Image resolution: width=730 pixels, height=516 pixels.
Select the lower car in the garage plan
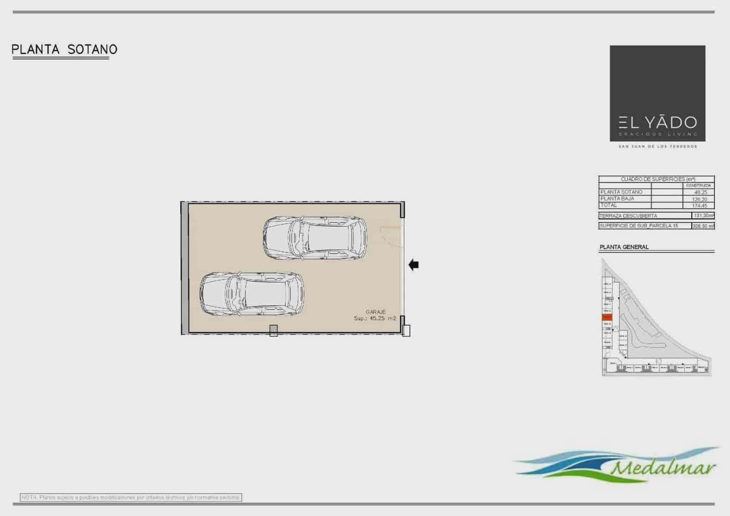pyautogui.click(x=252, y=294)
